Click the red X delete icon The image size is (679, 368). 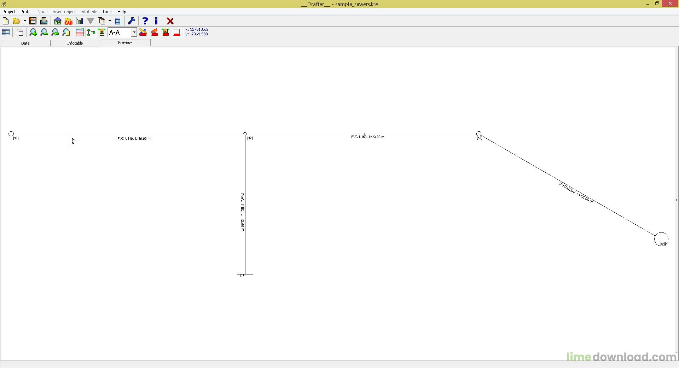point(170,21)
